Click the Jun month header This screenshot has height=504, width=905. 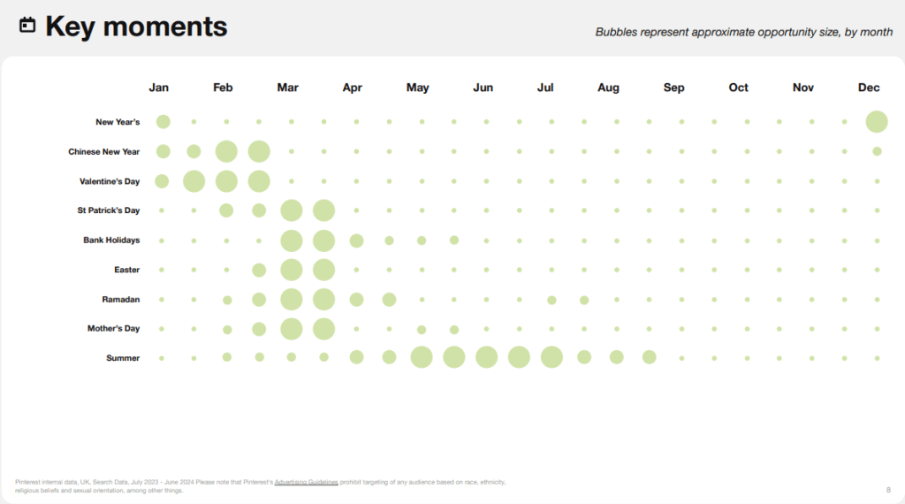(483, 88)
